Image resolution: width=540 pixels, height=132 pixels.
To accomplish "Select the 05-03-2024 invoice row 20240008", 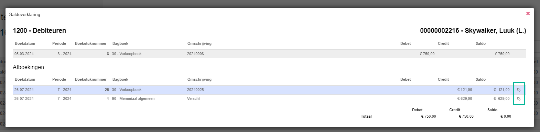I will (269, 54).
